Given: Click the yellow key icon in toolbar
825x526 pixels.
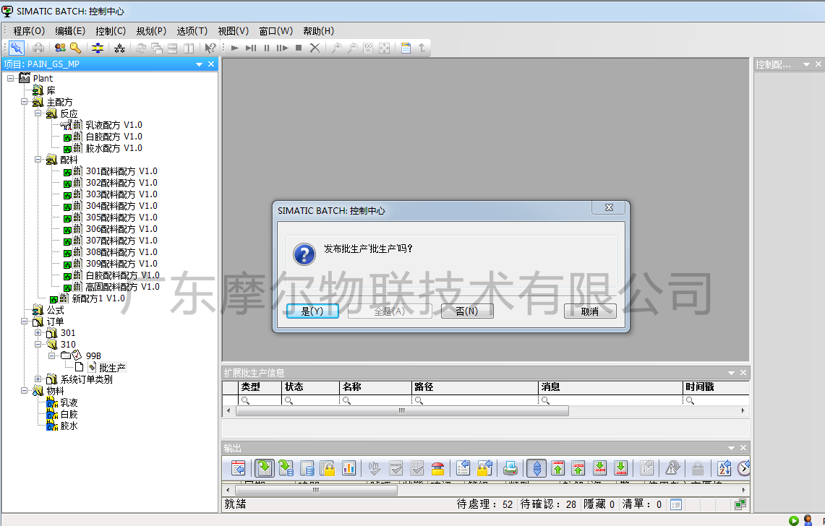Looking at the screenshot, I should (x=75, y=48).
